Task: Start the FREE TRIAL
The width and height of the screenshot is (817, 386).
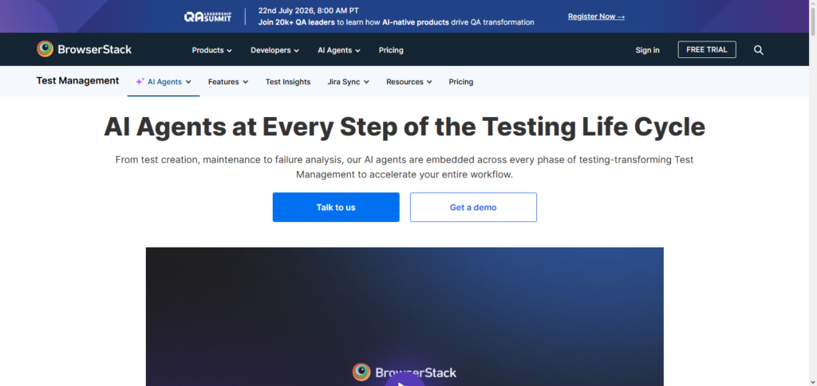Action: 707,49
